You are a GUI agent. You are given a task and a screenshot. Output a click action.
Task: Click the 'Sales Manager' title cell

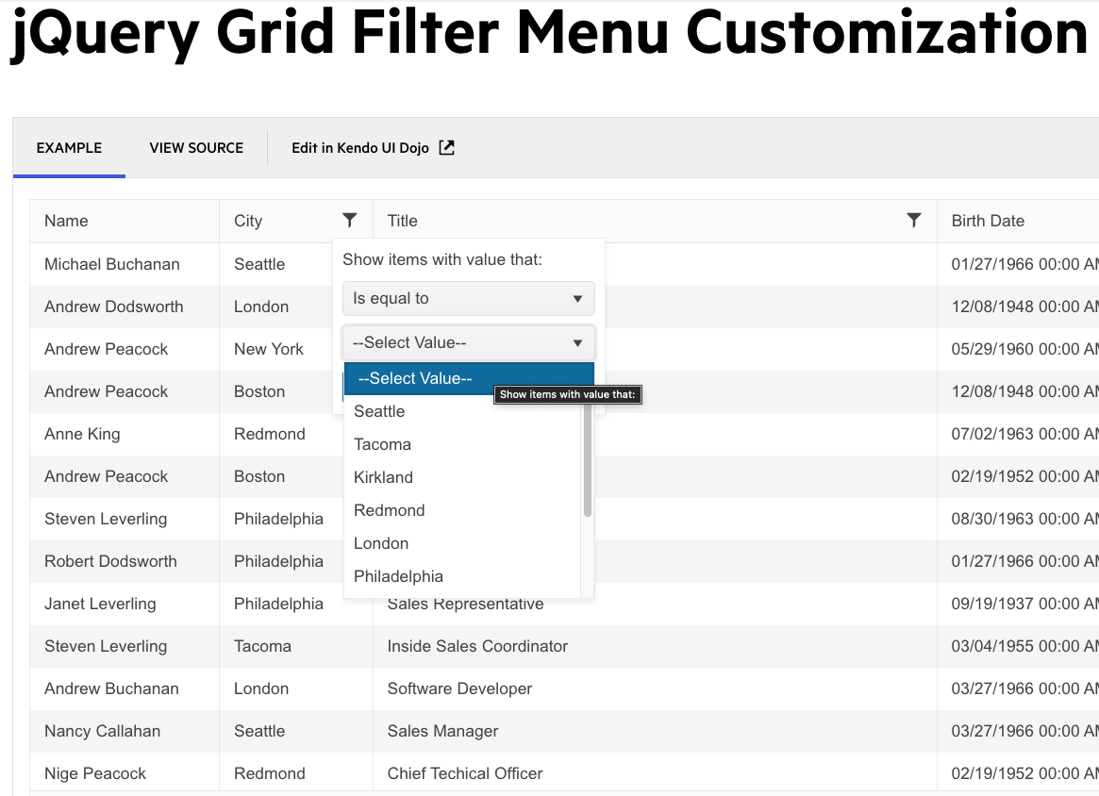point(655,731)
